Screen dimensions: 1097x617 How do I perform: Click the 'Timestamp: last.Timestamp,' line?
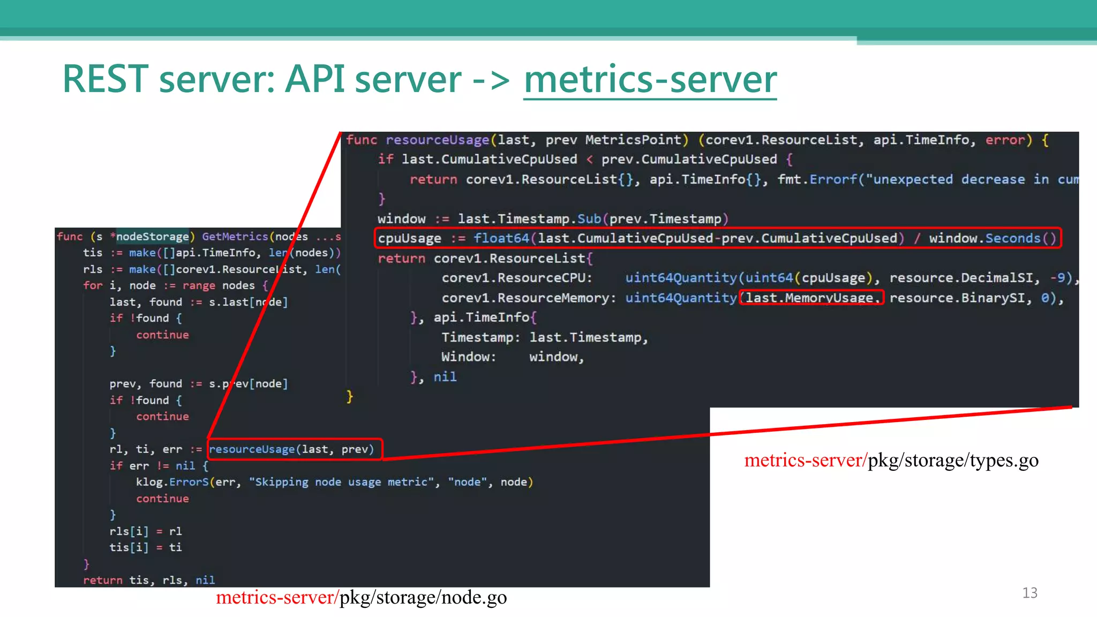click(x=545, y=337)
